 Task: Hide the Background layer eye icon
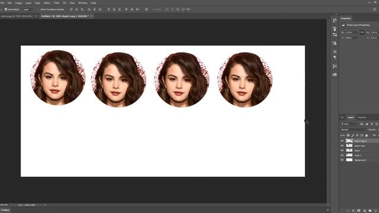coord(342,160)
